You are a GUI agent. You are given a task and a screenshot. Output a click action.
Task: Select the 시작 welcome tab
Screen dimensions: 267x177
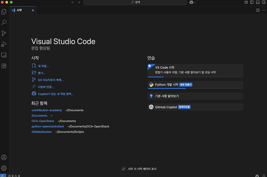(x=23, y=10)
